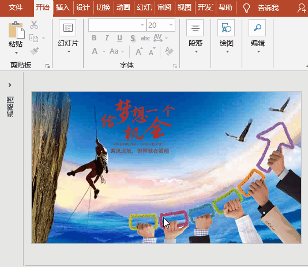Open the character spacing dropdown arrow
This screenshot has height=267, width=308.
(x=166, y=38)
